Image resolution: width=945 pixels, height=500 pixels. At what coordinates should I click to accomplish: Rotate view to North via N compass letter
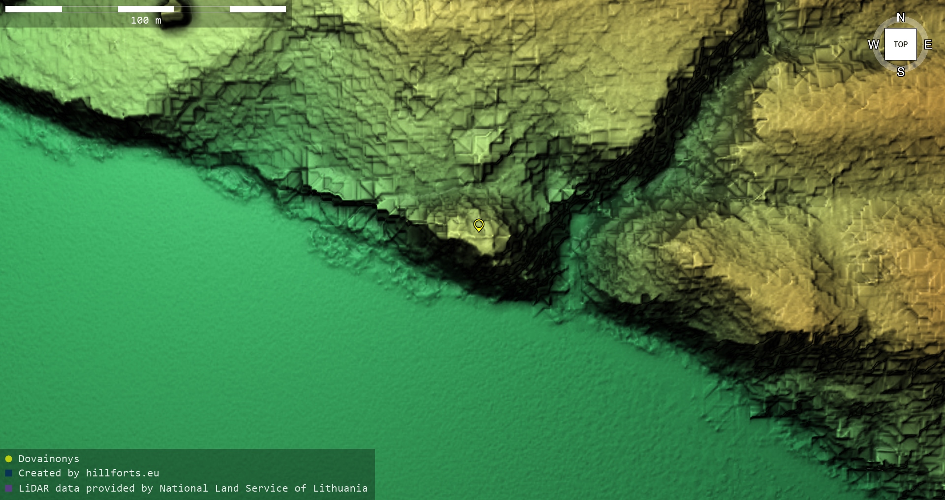click(900, 18)
